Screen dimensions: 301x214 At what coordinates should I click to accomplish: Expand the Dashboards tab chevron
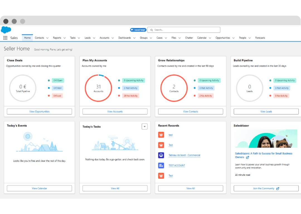[134, 38]
